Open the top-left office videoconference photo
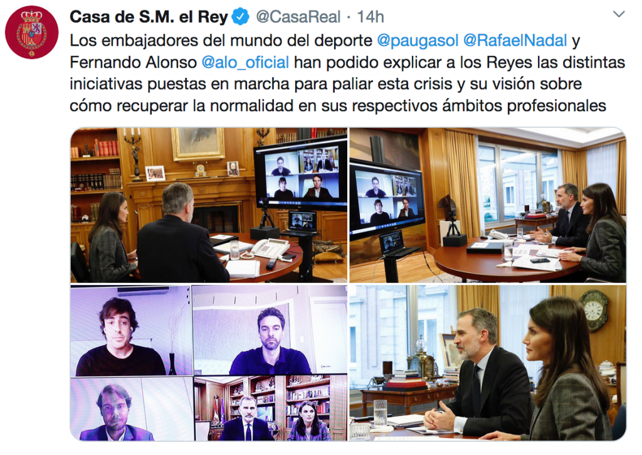The image size is (642, 455). (x=209, y=205)
